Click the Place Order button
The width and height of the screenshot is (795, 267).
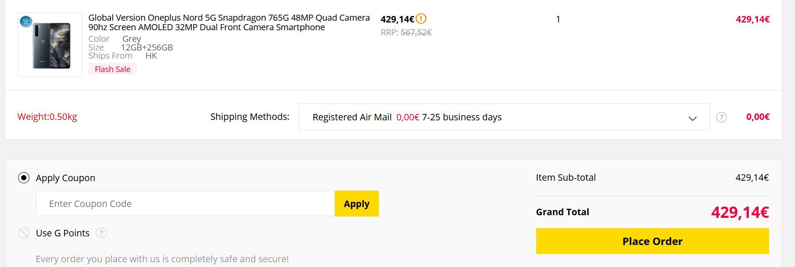pyautogui.click(x=652, y=241)
